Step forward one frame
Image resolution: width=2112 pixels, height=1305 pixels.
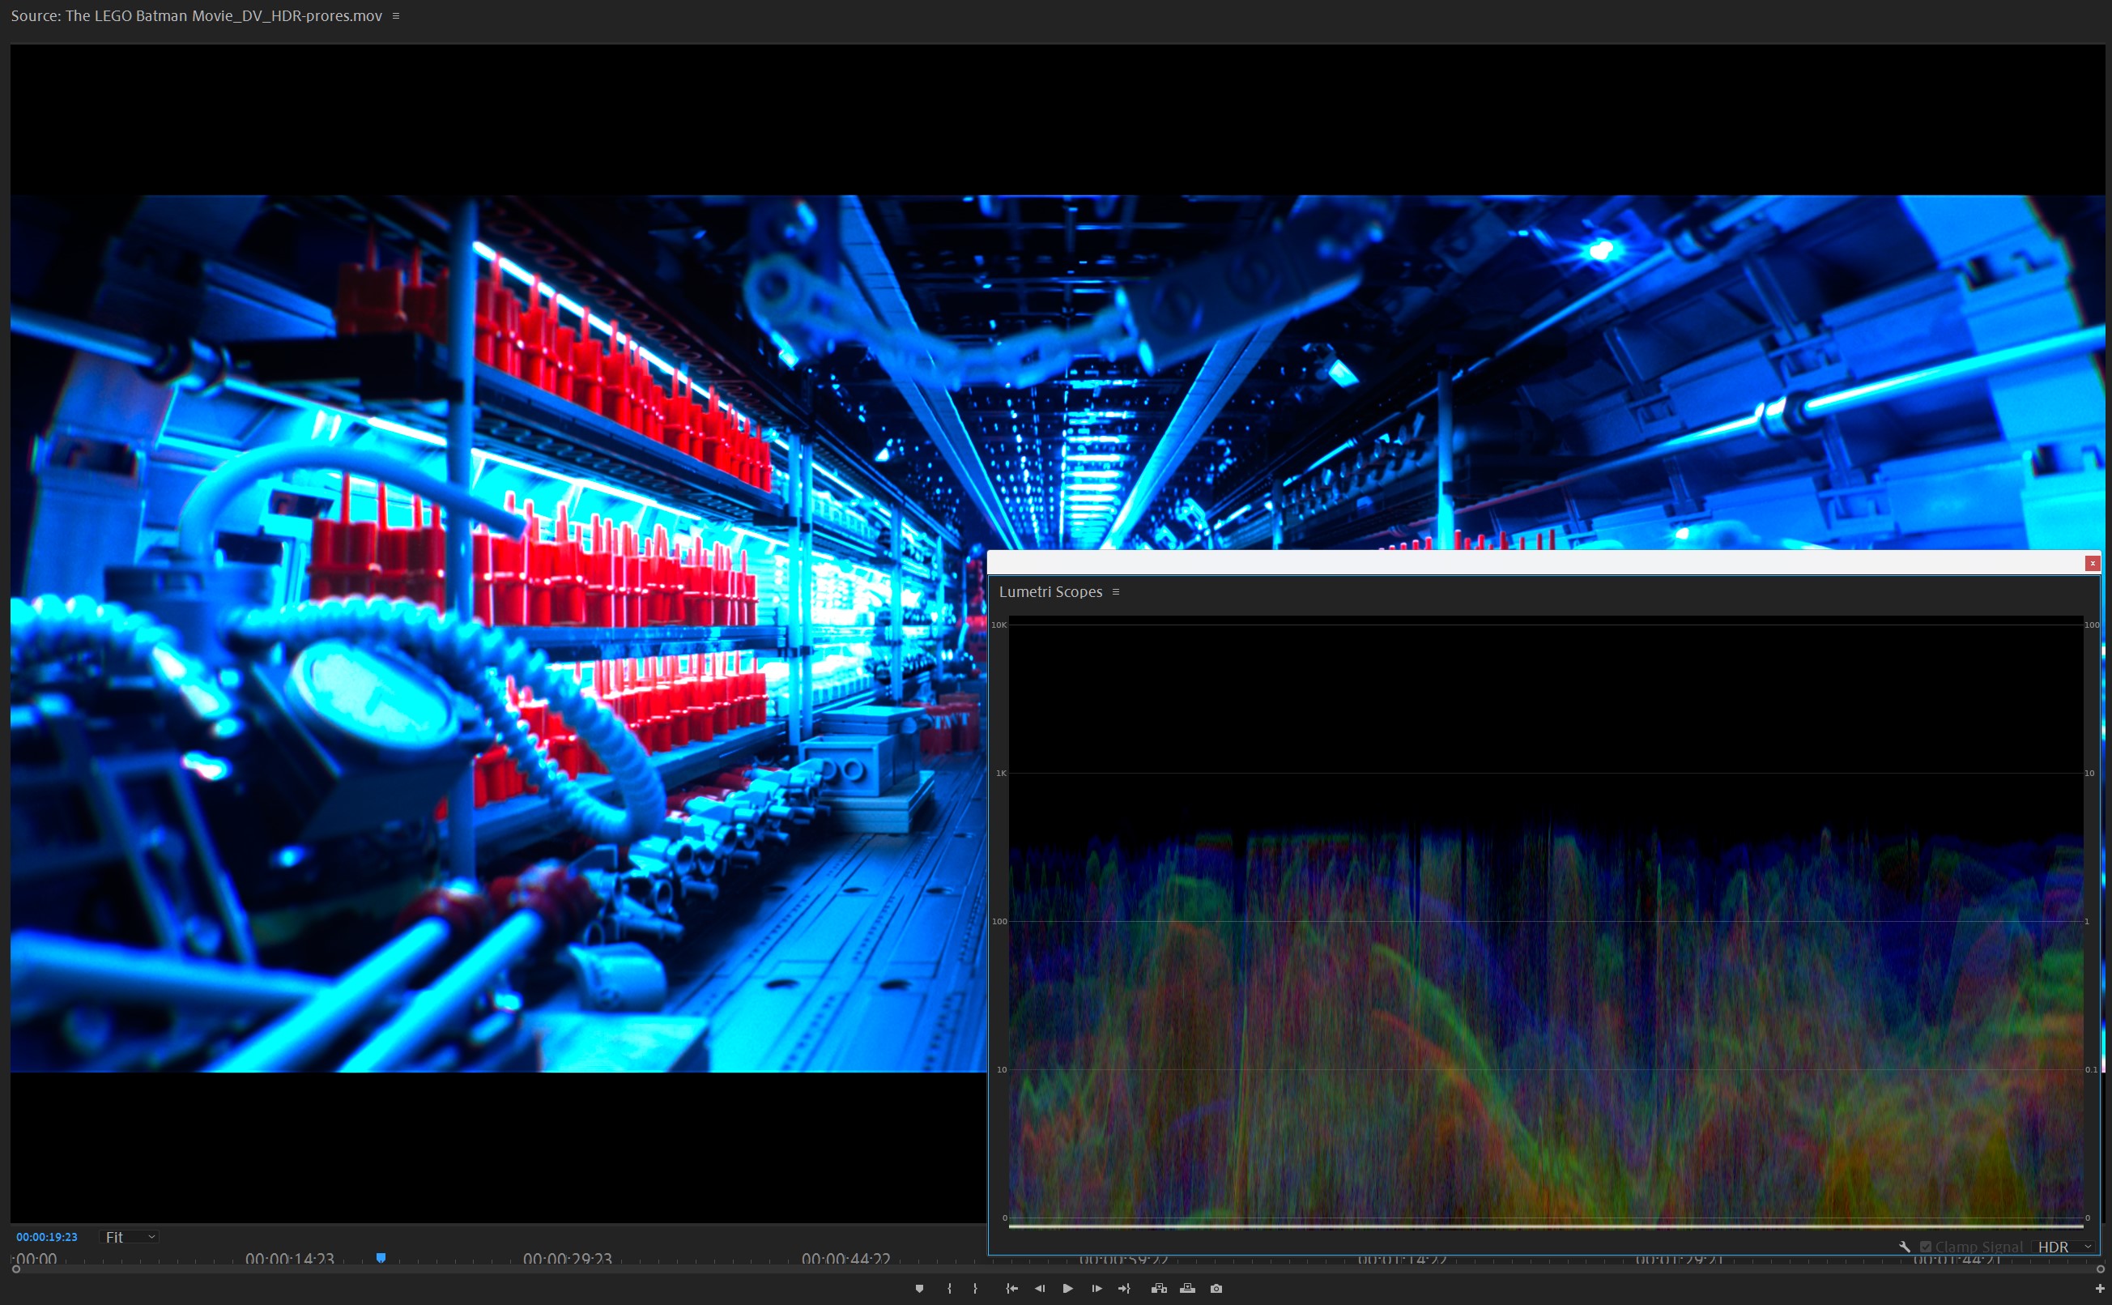(x=1096, y=1289)
